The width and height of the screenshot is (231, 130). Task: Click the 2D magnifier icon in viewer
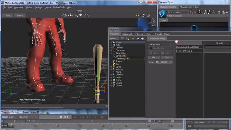(x=143, y=15)
